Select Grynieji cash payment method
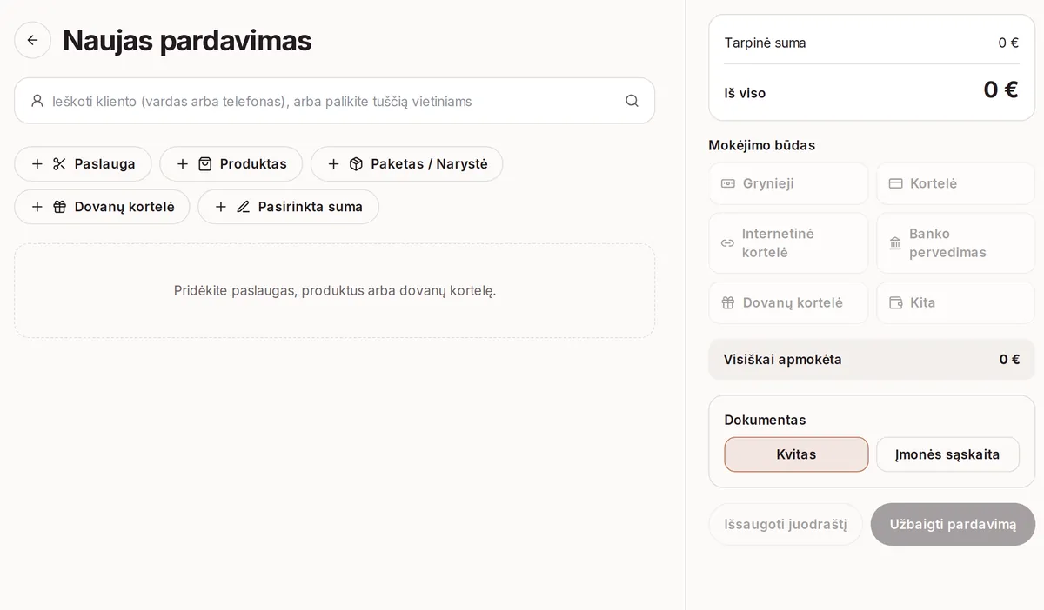 (x=788, y=183)
